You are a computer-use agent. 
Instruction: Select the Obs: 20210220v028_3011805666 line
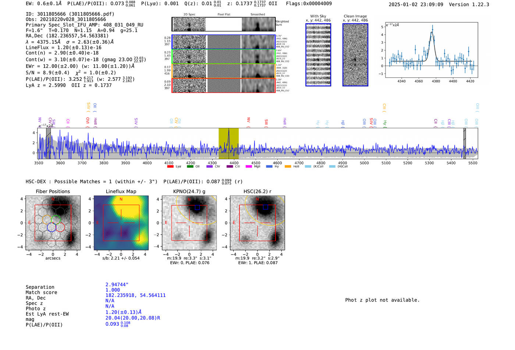pyautogui.click(x=66, y=19)
